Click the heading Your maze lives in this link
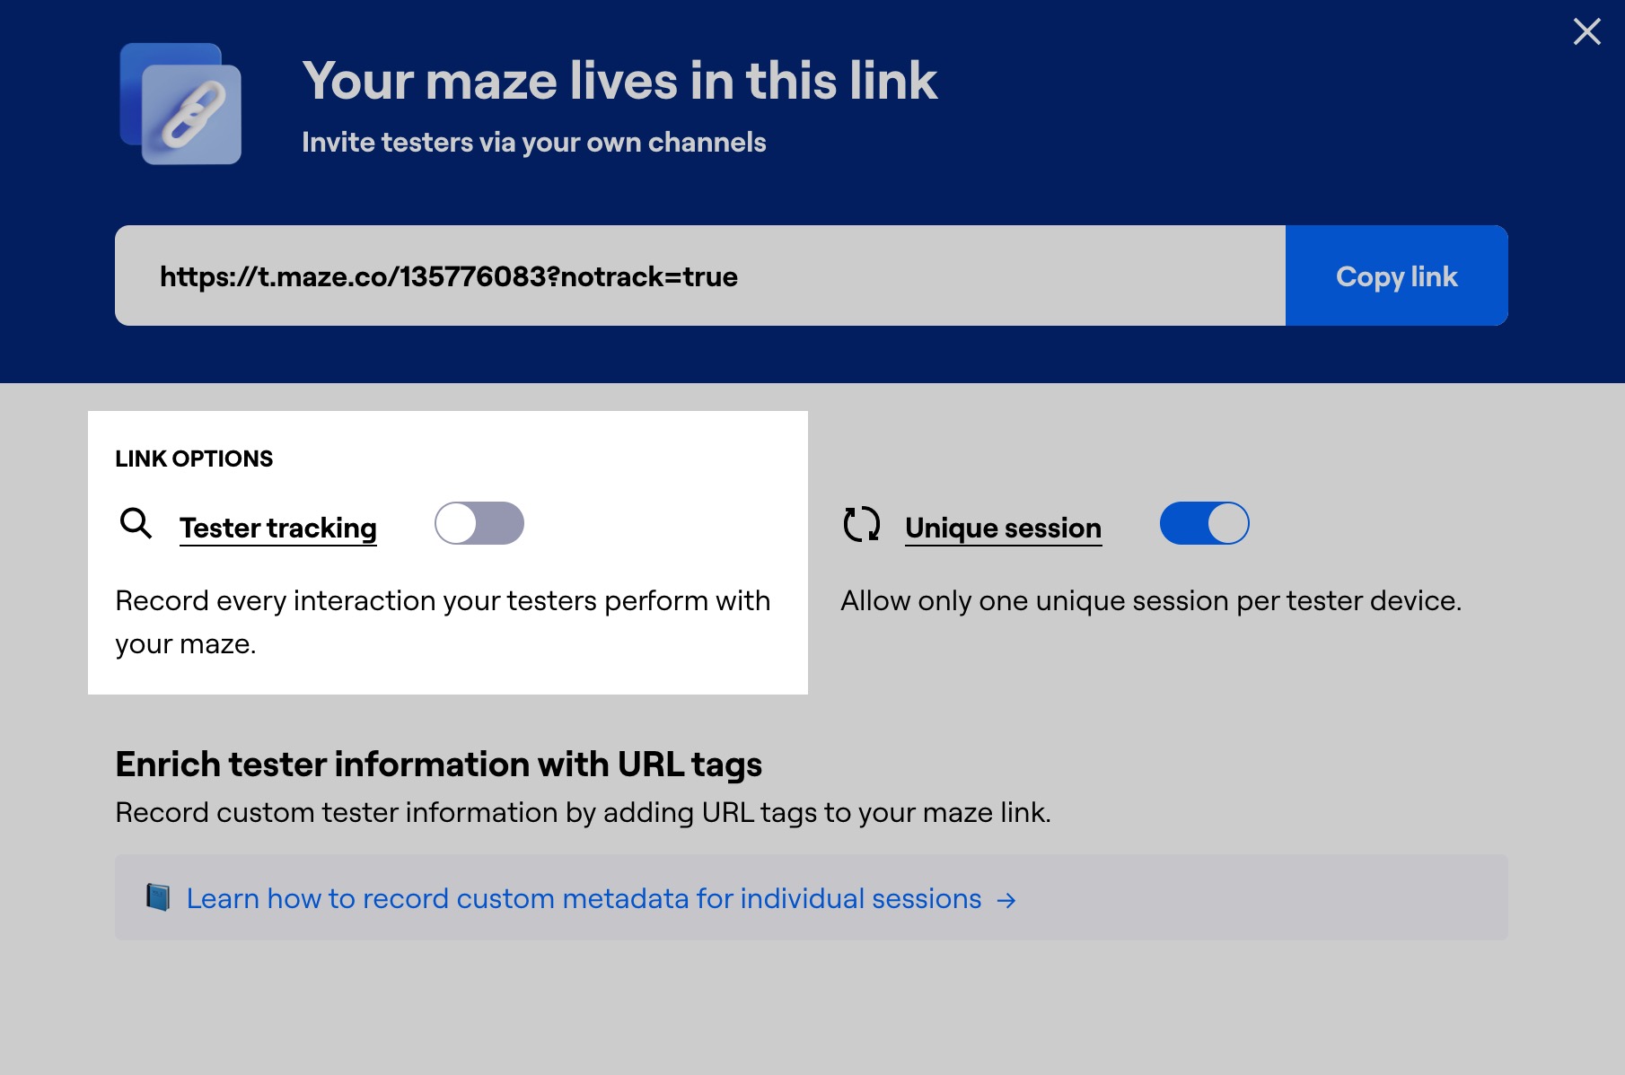The height and width of the screenshot is (1075, 1625). pos(619,81)
